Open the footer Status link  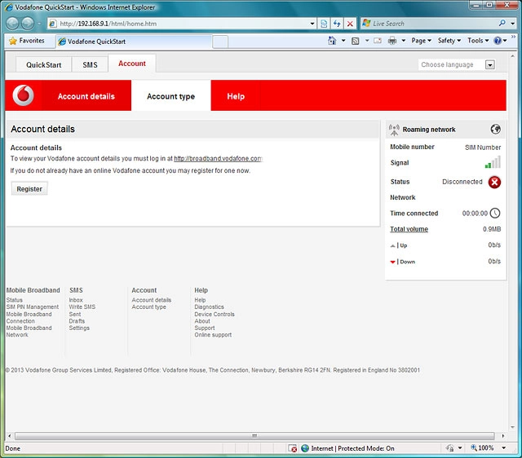(15, 300)
